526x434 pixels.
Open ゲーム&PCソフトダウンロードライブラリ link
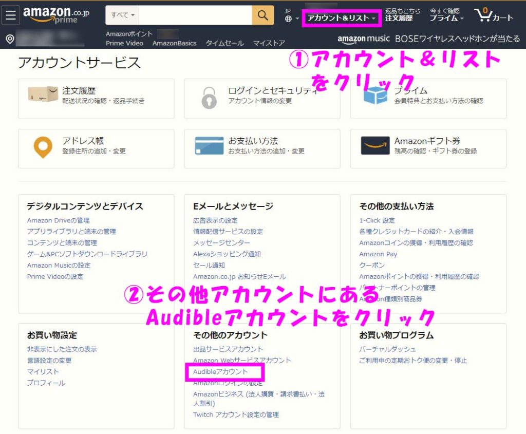[x=87, y=254]
